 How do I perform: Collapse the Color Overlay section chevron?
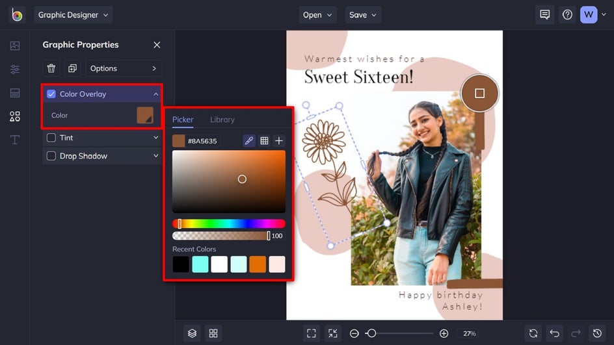tap(156, 94)
